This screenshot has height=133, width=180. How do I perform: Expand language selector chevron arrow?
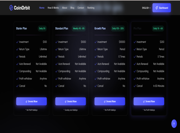pos(150,8)
